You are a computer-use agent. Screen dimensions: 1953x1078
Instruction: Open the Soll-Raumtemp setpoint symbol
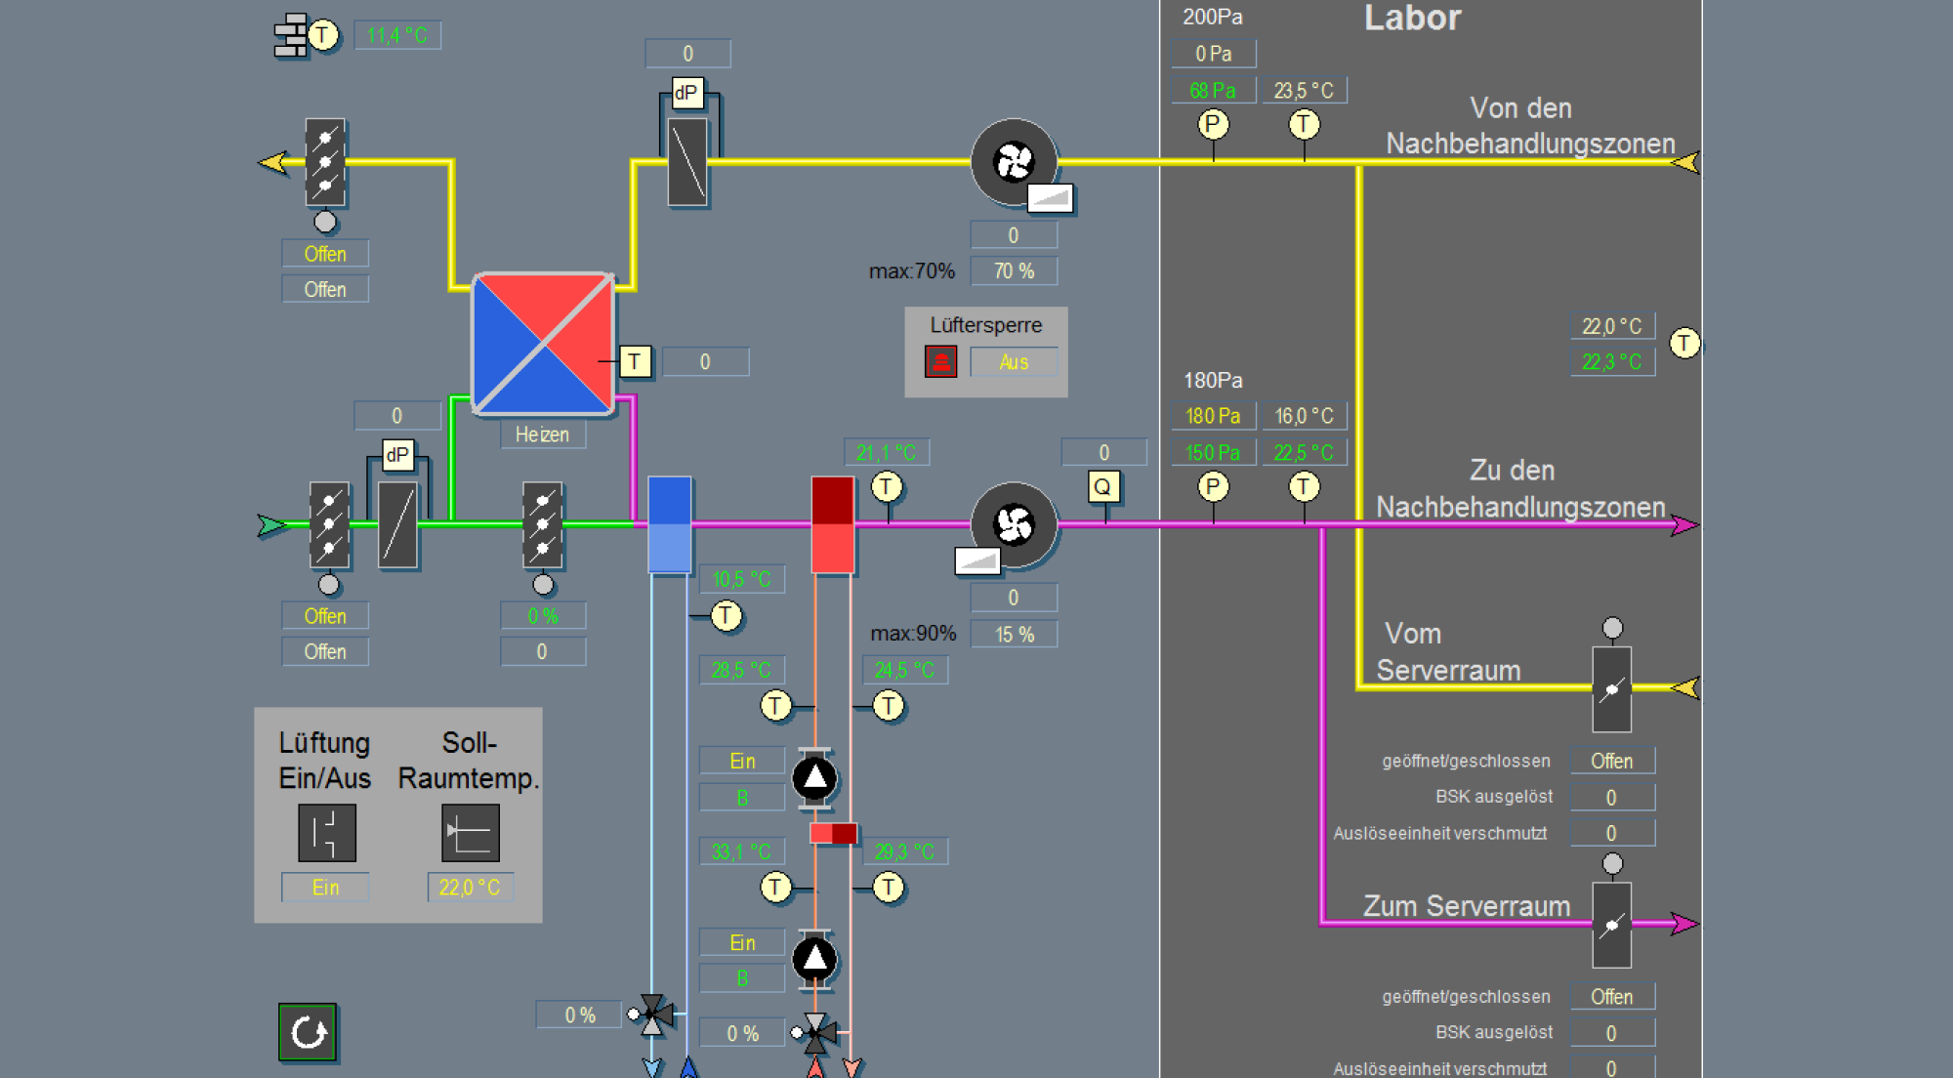pos(470,833)
